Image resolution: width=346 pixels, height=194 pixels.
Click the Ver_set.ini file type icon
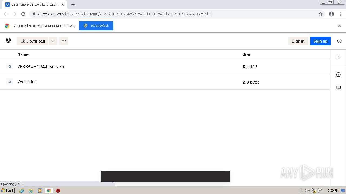(10, 82)
